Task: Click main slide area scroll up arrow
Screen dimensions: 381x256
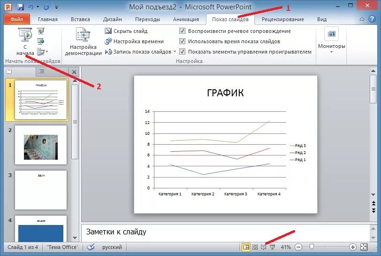Action: (373, 71)
